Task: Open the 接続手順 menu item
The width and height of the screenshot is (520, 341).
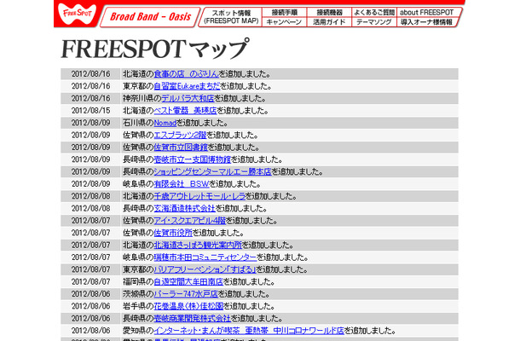Action: tap(284, 12)
